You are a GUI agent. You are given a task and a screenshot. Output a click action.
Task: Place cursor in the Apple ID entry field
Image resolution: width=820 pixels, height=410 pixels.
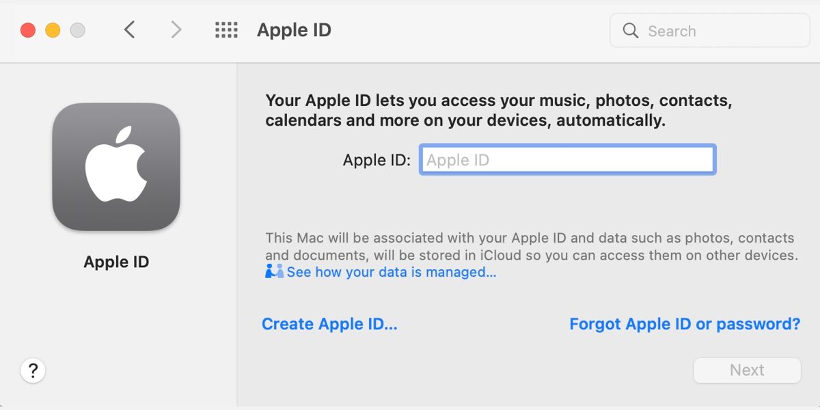click(567, 159)
